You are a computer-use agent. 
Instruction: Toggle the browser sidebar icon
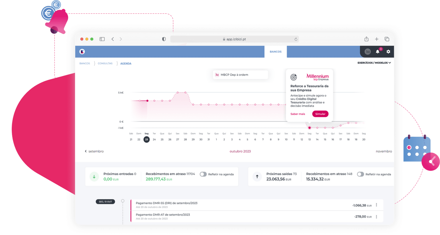coord(102,39)
